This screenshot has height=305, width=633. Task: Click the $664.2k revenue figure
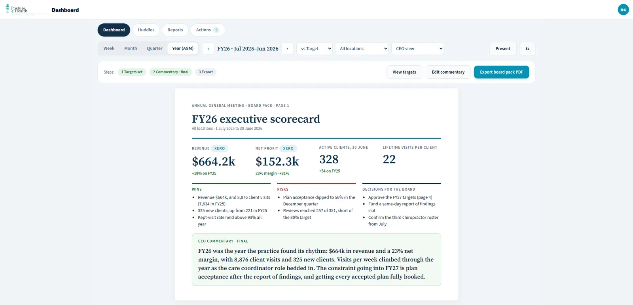tap(214, 161)
